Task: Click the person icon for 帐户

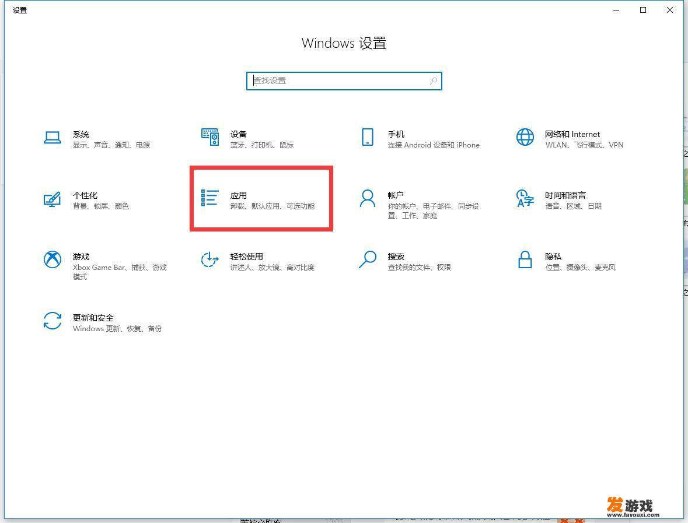Action: 367,199
